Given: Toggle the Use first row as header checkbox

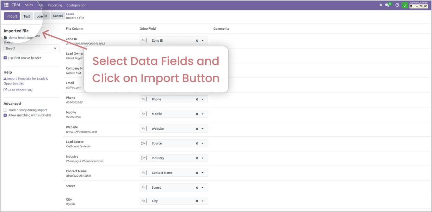Looking at the screenshot, I should [5, 58].
